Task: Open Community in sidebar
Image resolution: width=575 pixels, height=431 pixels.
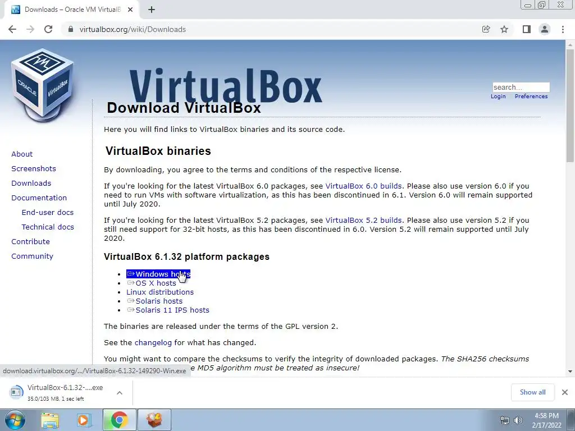Action: tap(32, 256)
